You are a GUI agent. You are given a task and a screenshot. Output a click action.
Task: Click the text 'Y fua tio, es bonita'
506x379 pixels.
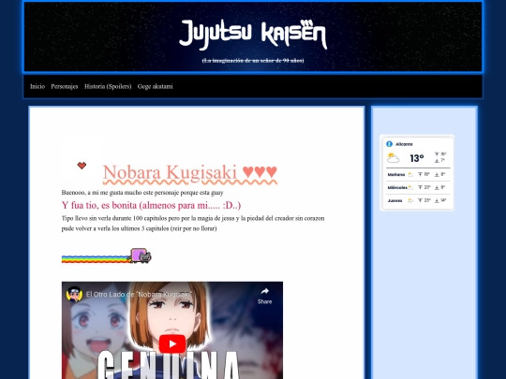point(99,205)
